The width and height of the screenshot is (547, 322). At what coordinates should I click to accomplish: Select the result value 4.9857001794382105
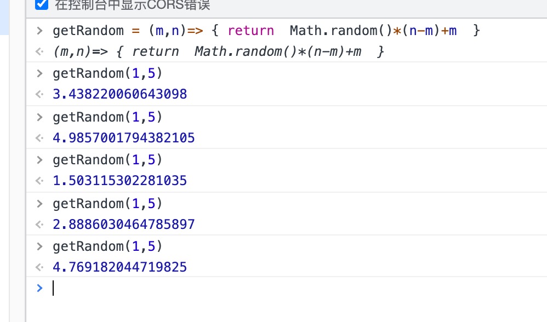(x=123, y=138)
